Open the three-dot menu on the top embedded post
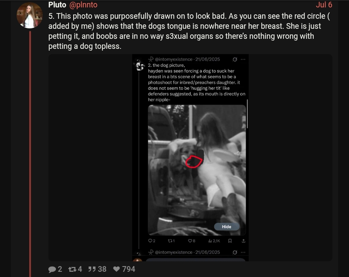 pos(243,59)
